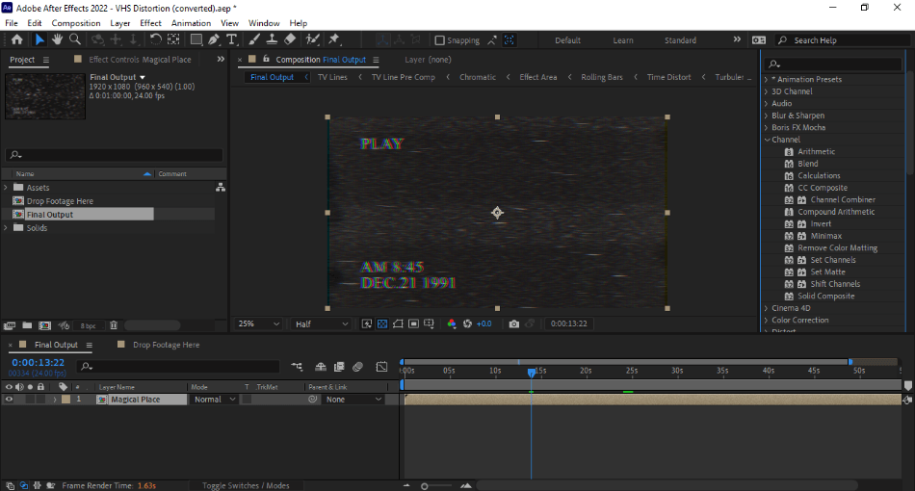Select the Rectangle shape tool
Image resolution: width=915 pixels, height=491 pixels.
196,39
